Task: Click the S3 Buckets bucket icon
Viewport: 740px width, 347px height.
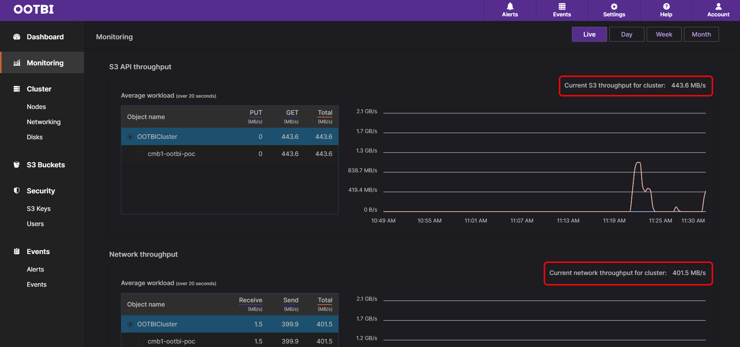Action: (x=17, y=165)
